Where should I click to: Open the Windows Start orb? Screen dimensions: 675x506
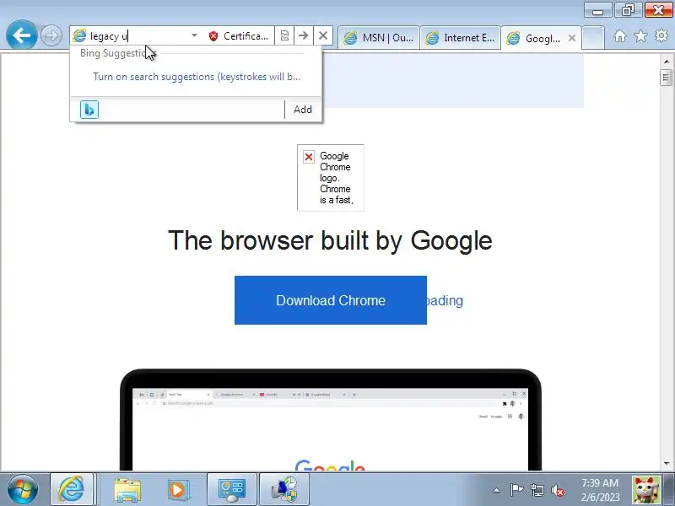23,489
